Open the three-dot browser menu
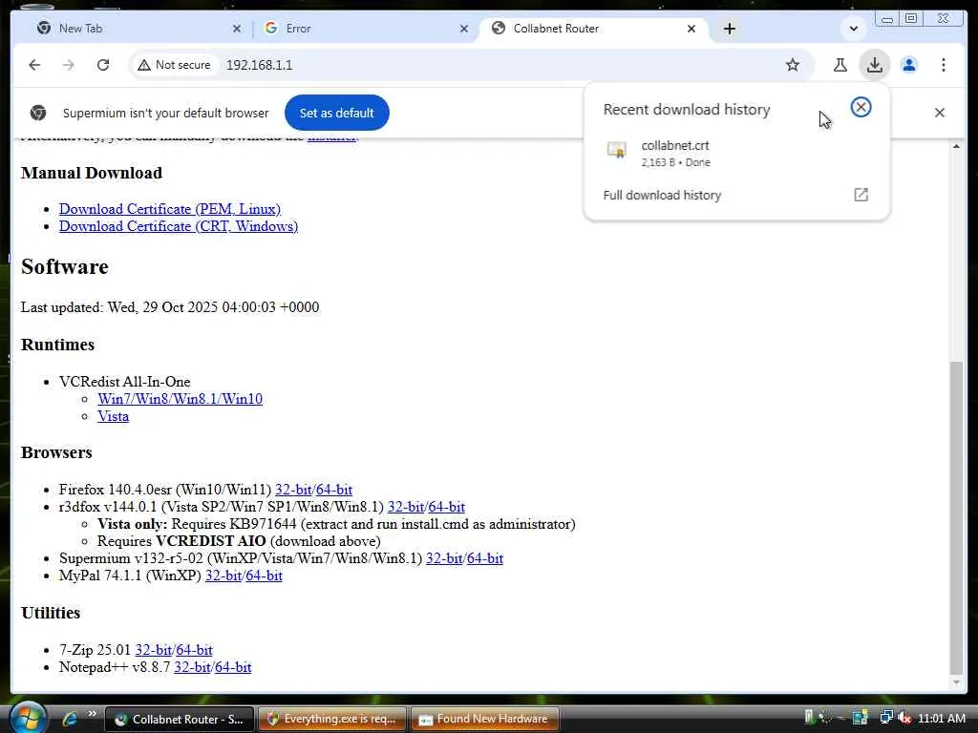This screenshot has height=733, width=978. (x=943, y=65)
